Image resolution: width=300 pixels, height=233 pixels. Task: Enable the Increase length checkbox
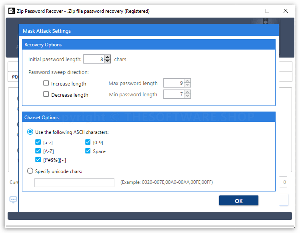46,84
